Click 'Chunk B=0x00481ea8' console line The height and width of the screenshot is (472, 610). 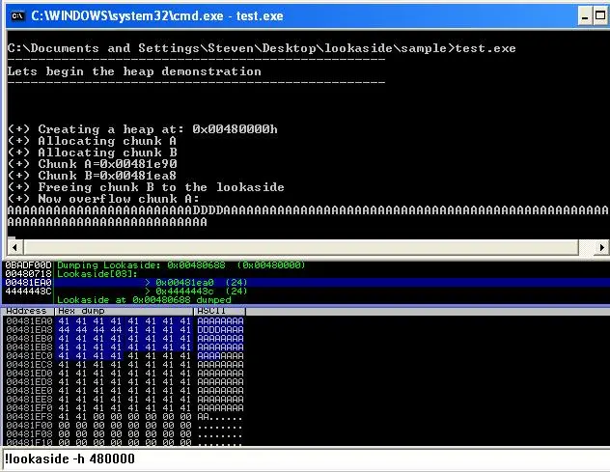(93, 176)
